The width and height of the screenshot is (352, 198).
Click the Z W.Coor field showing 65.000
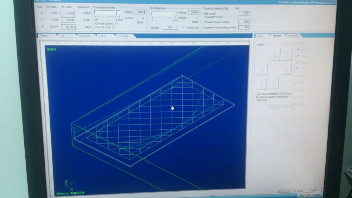click(69, 27)
